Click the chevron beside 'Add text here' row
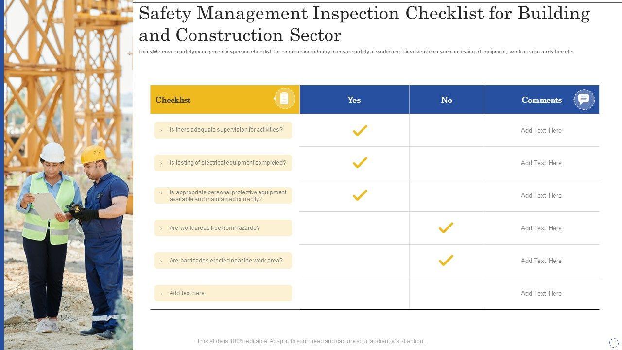The width and height of the screenshot is (622, 350). pos(161,294)
